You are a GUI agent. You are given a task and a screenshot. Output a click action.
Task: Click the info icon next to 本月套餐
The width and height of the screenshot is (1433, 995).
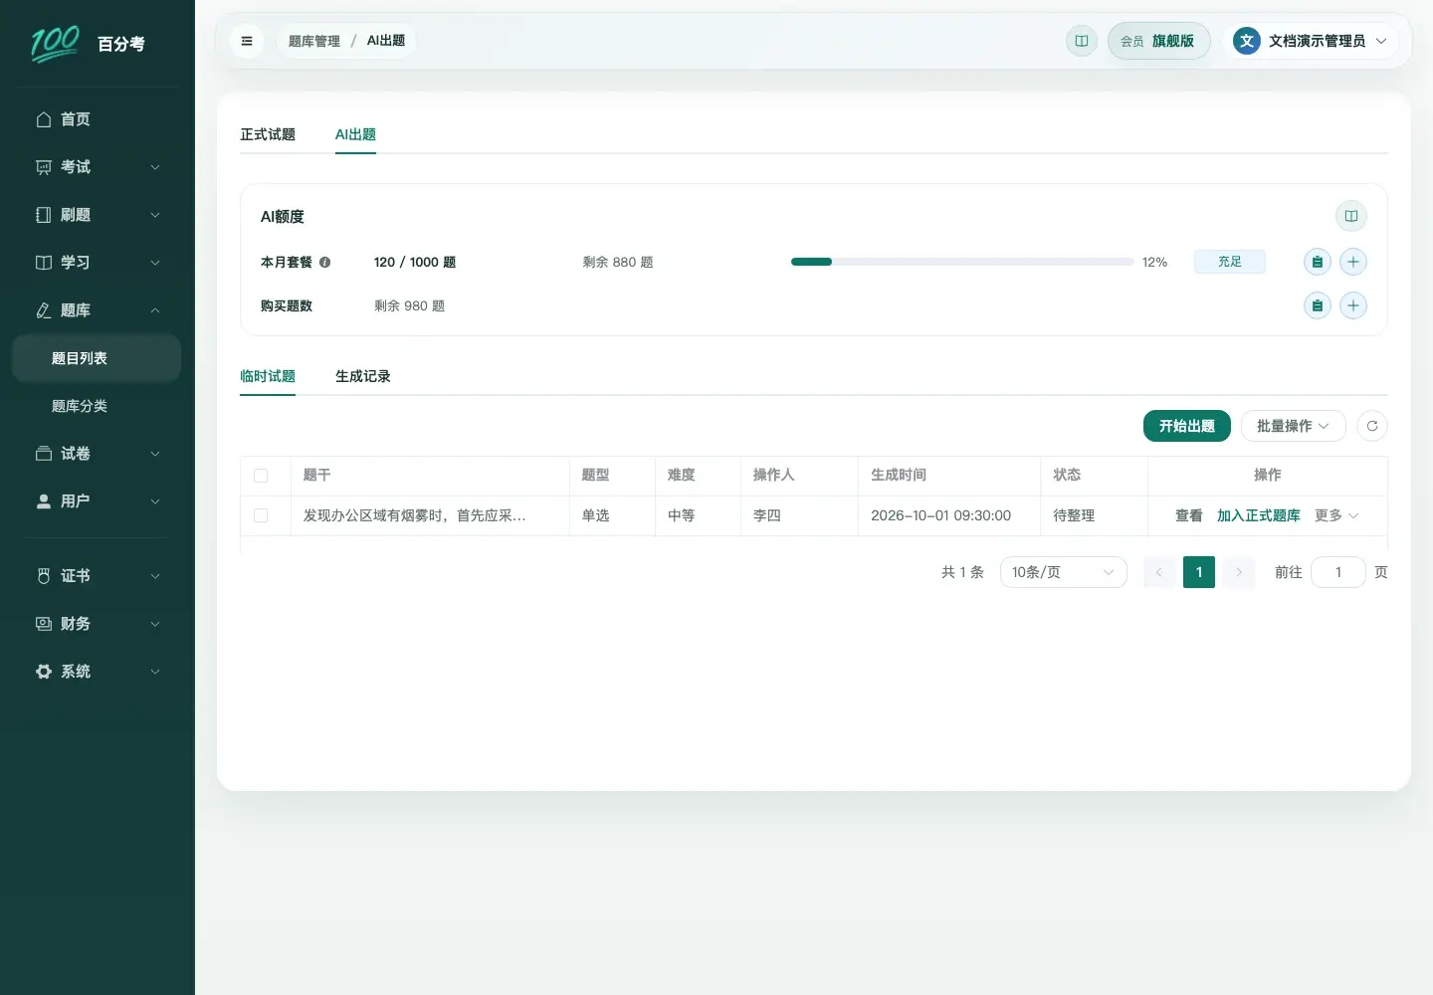click(324, 263)
